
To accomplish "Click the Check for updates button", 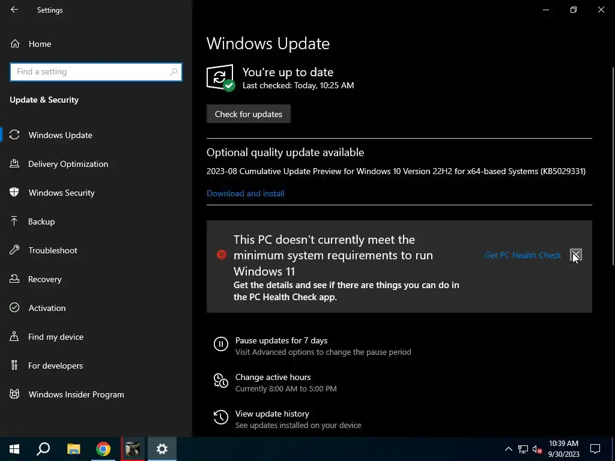I will pos(248,114).
